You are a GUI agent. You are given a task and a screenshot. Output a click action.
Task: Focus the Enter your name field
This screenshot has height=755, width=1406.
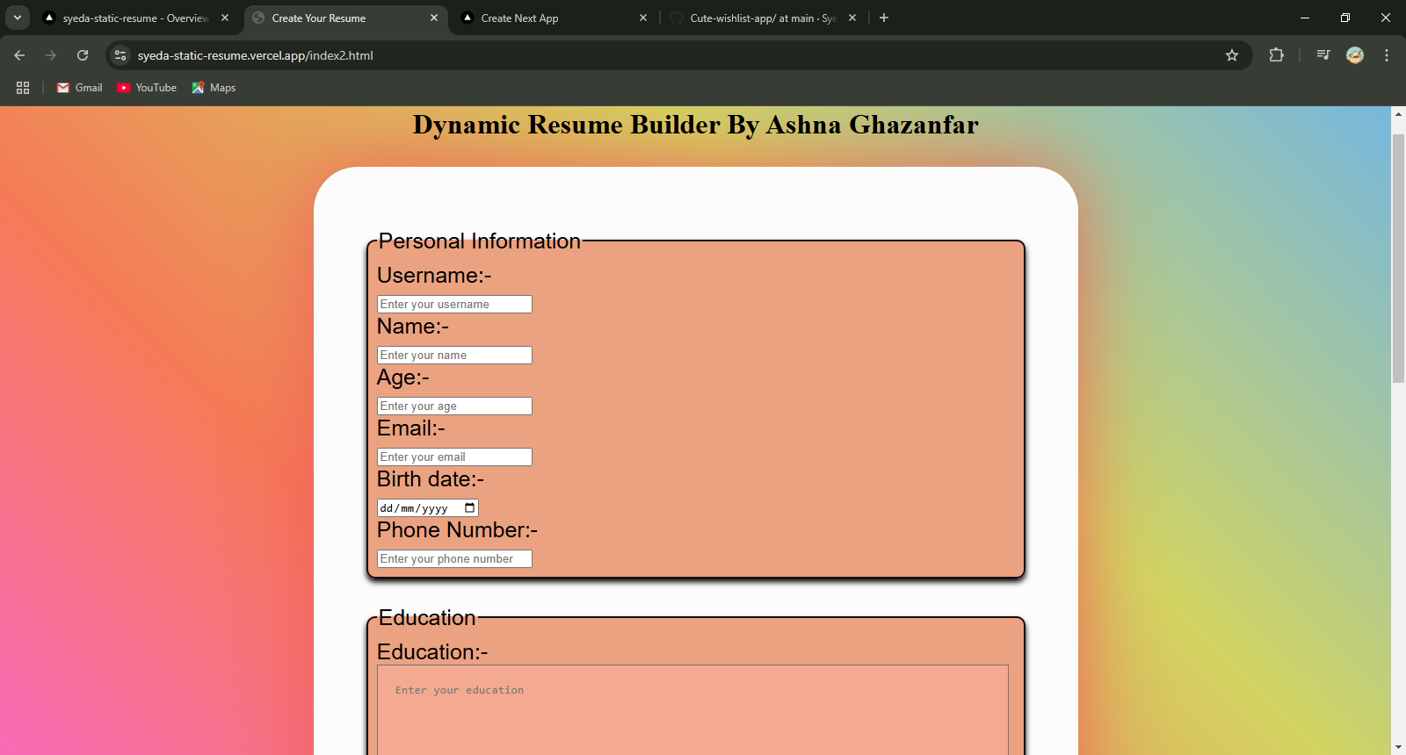click(x=454, y=355)
